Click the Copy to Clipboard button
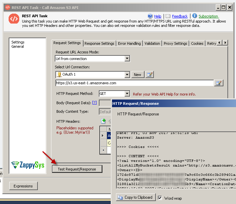236x204 pixels. (x=136, y=197)
